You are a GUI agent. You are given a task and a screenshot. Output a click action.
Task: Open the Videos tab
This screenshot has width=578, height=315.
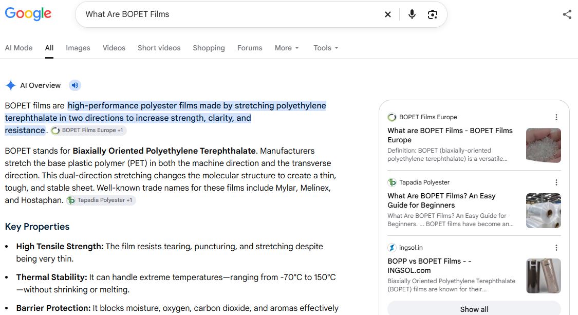click(x=114, y=48)
